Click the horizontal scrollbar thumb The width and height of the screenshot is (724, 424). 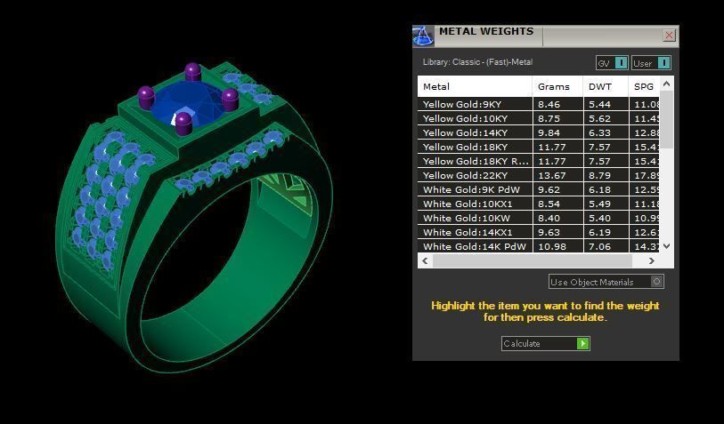tap(532, 260)
